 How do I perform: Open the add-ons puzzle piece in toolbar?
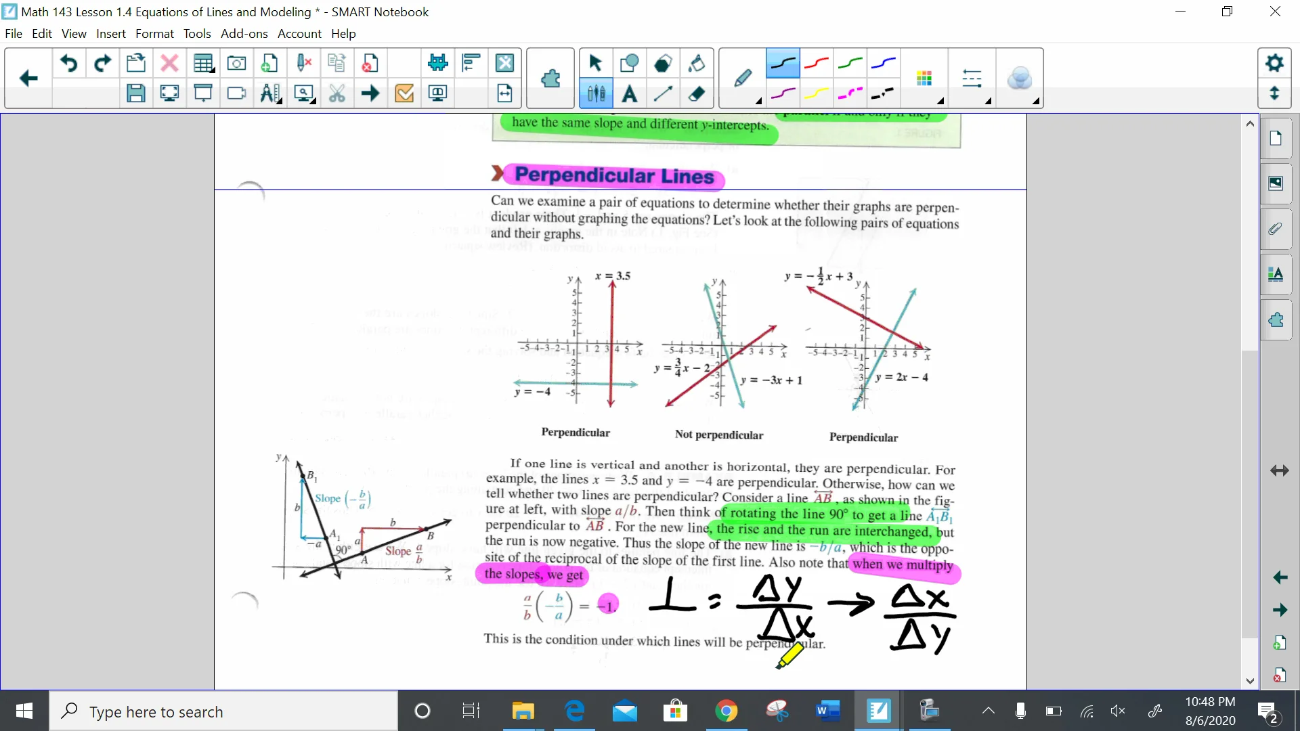[550, 79]
